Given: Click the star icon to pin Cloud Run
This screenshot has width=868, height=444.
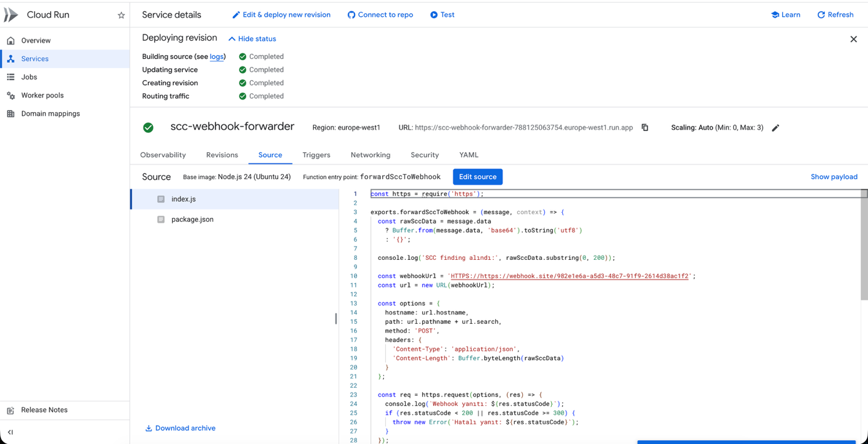Looking at the screenshot, I should coord(121,15).
